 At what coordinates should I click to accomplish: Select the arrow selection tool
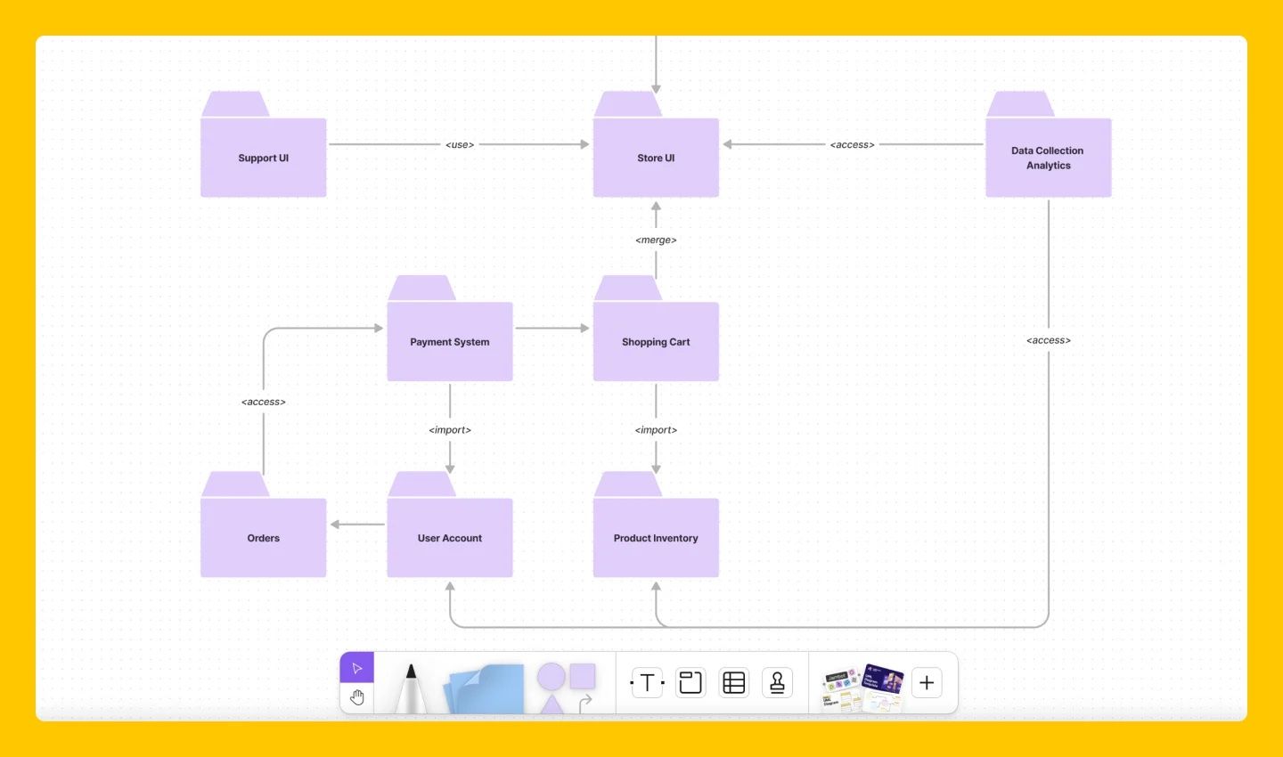pos(357,666)
